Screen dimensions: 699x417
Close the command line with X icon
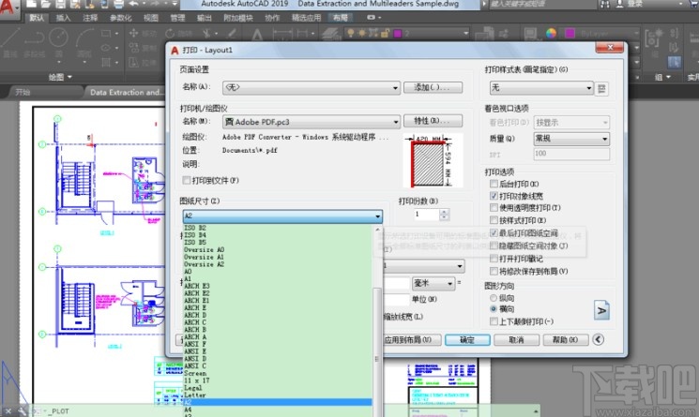(8, 411)
